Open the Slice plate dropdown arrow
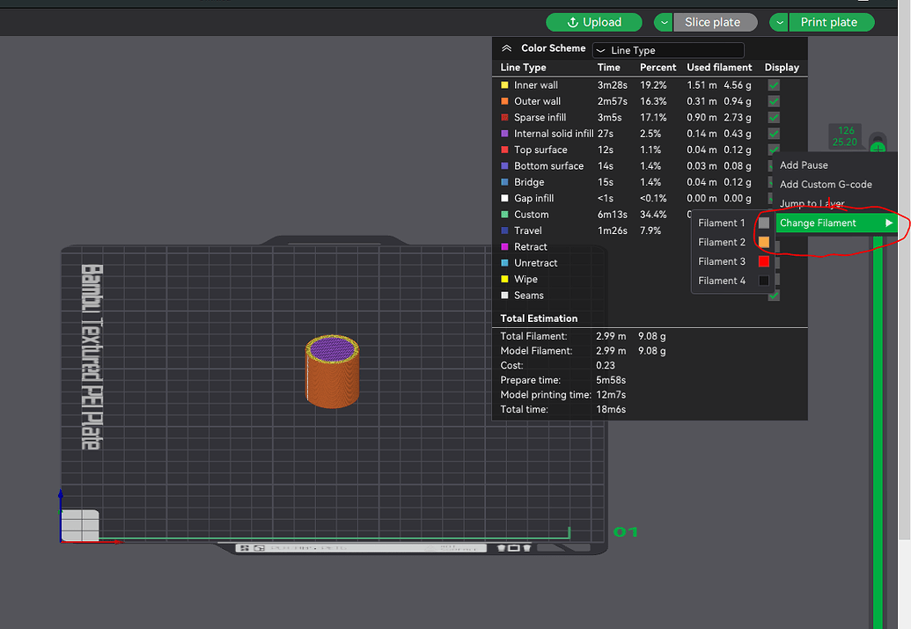The image size is (911, 629). (664, 22)
